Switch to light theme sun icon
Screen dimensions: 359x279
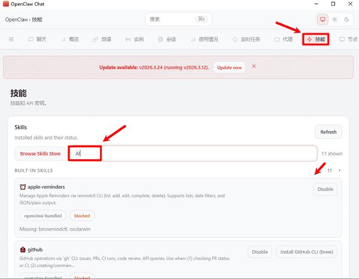tap(334, 19)
